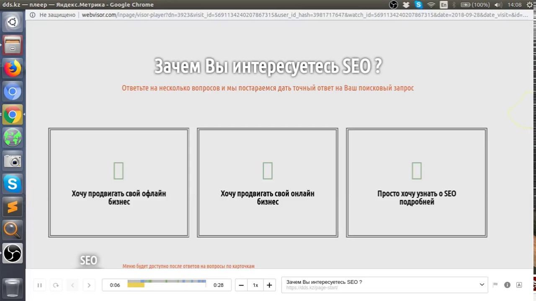Viewport: 536px width, 301px height.
Task: Click the 0:28 total duration label
Action: tap(218, 285)
